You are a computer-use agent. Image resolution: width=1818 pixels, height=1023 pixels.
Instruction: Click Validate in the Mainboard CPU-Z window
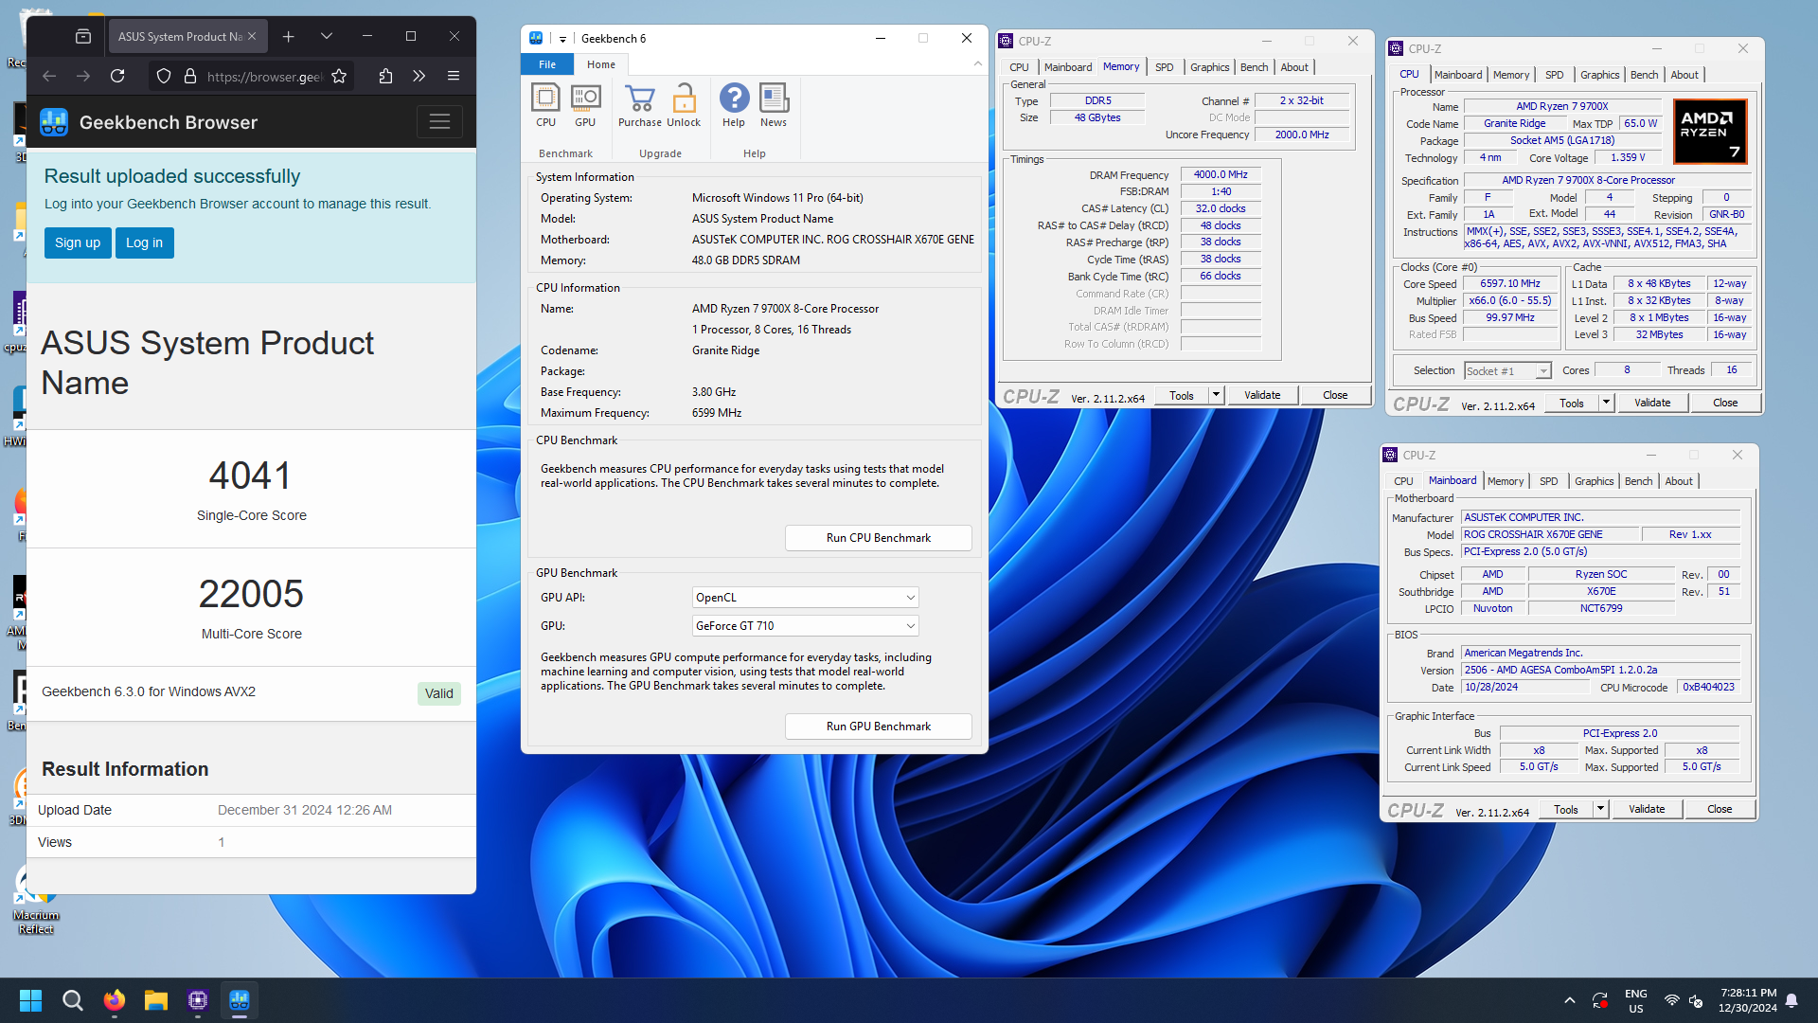point(1647,809)
